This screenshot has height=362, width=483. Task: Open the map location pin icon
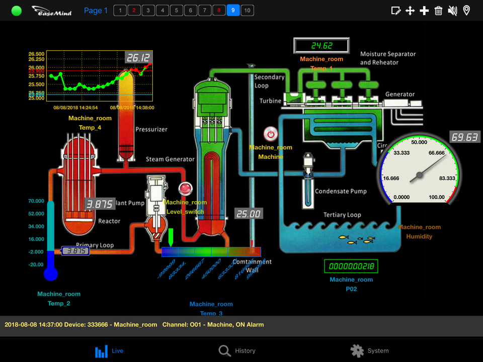pyautogui.click(x=466, y=11)
